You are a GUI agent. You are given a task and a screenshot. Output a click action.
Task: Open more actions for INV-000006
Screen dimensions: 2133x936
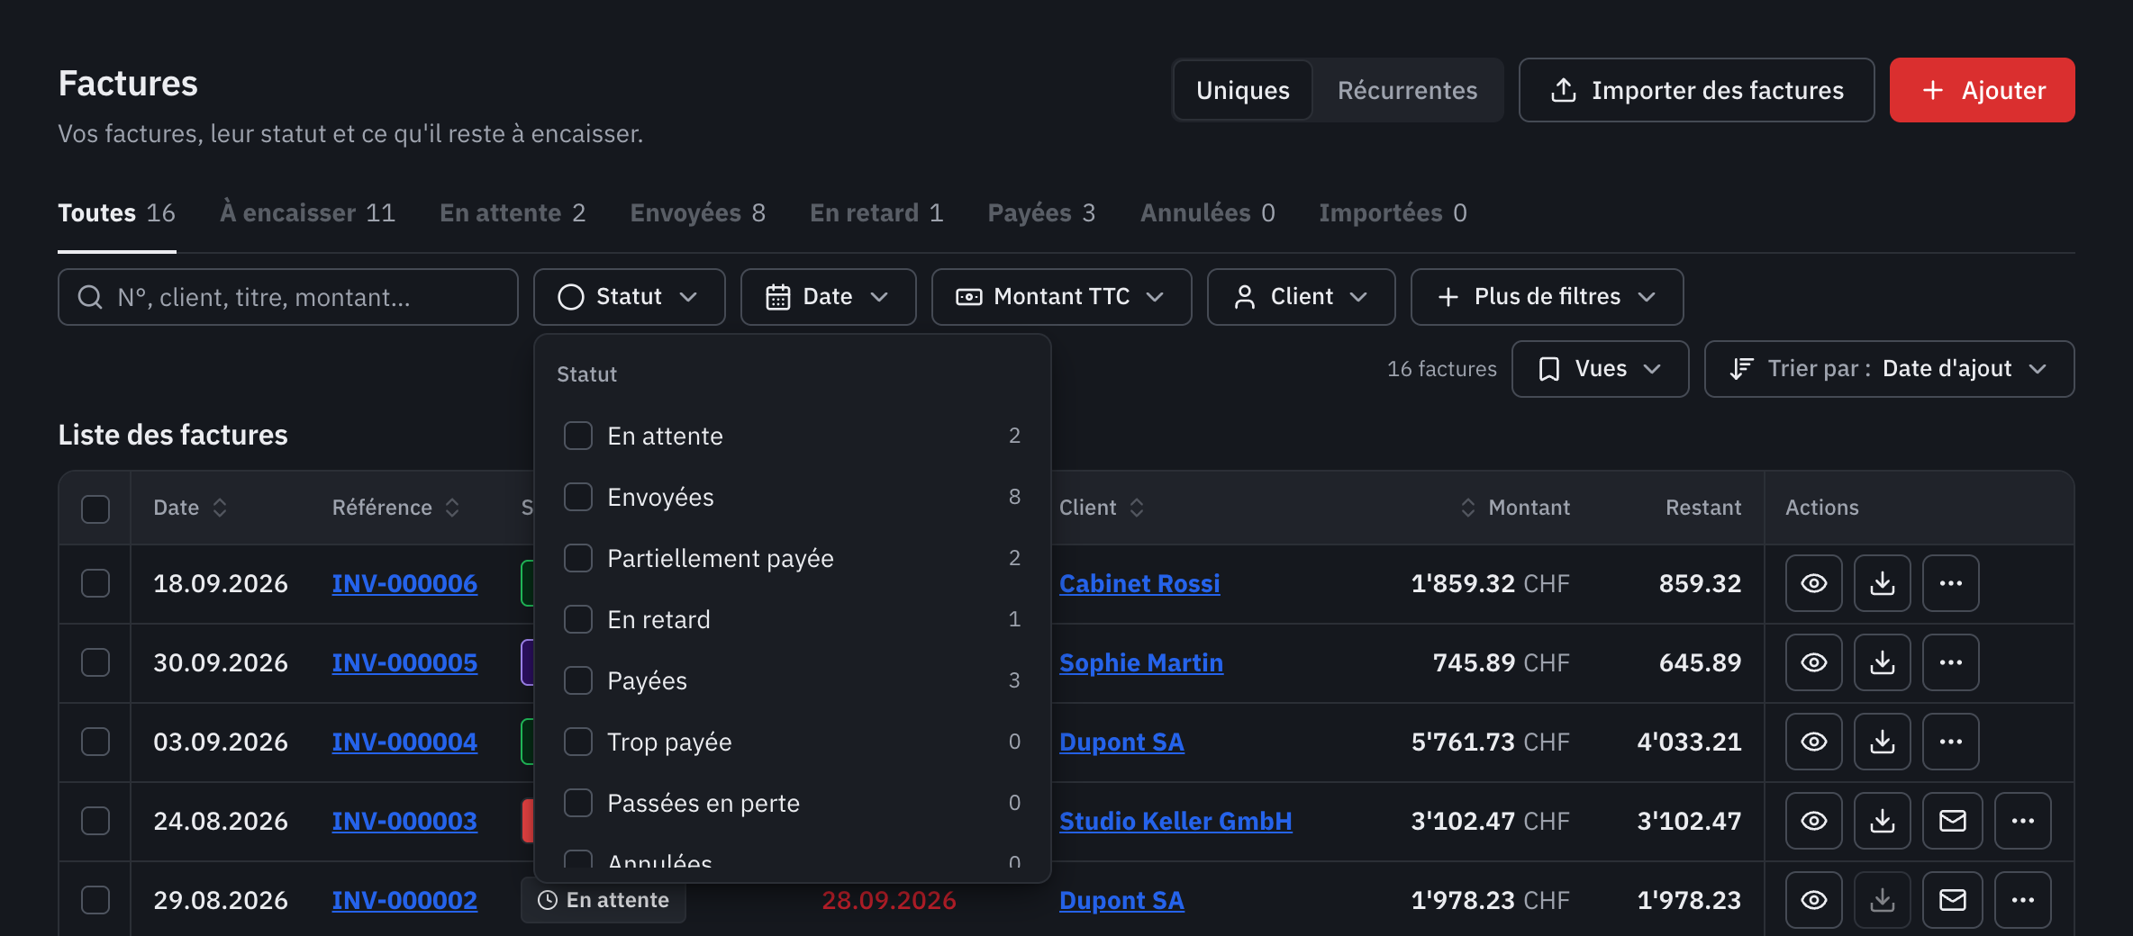[1950, 583]
